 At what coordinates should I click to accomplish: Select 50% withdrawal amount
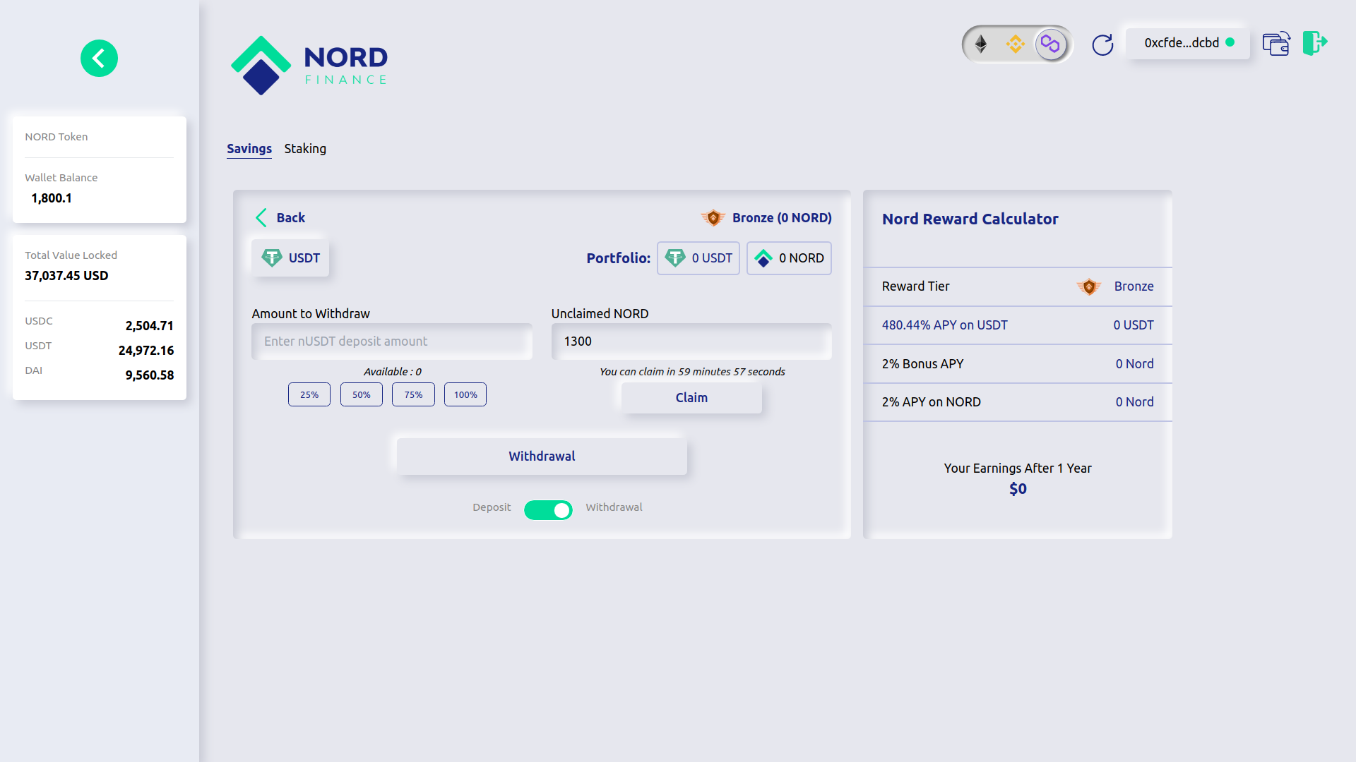362,394
